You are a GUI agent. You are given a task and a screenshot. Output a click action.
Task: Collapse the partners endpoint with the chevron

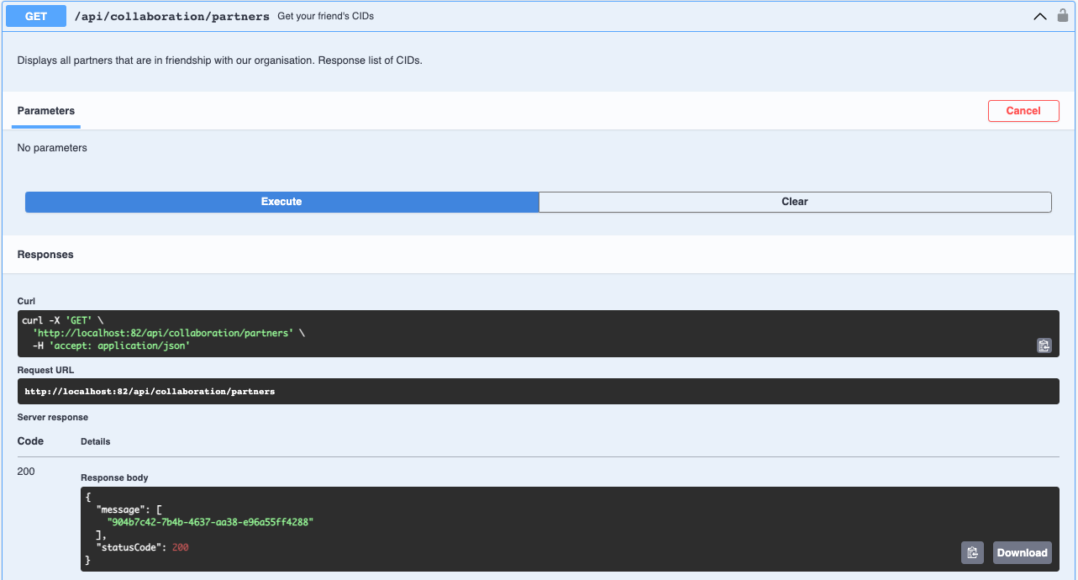(x=1040, y=16)
